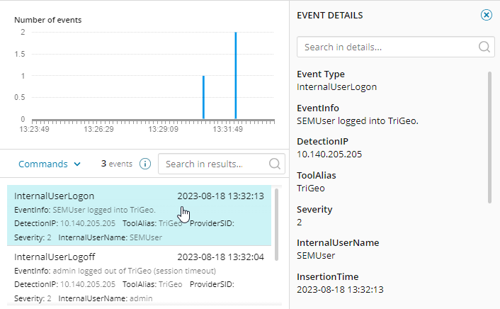Click the InsertionTime value in details
Image resolution: width=500 pixels, height=309 pixels.
coord(340,289)
